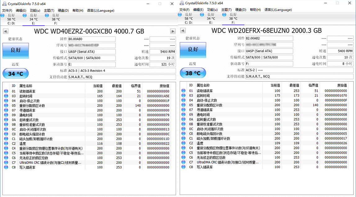Click WDC WD20EFRX-68EUZN0 disk title
Viewport: 356px width, 197px height.
[267, 31]
